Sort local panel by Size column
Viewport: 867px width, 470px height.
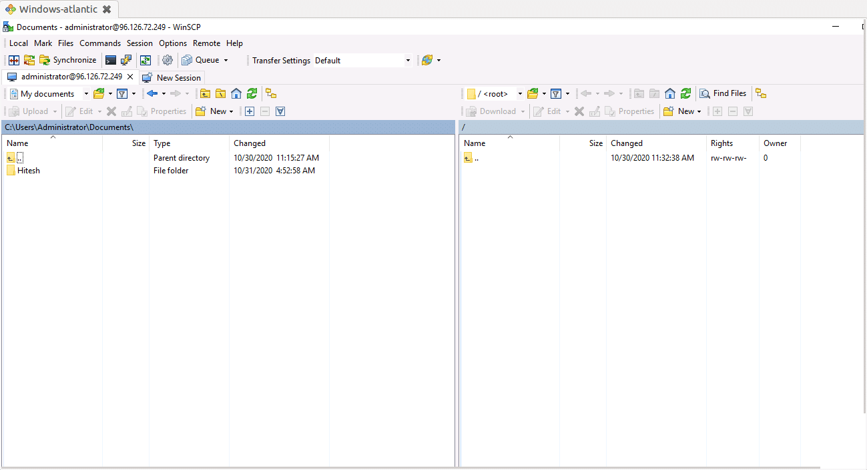[125, 143]
